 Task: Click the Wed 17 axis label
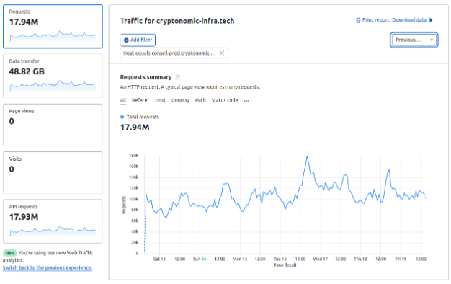tap(321, 259)
